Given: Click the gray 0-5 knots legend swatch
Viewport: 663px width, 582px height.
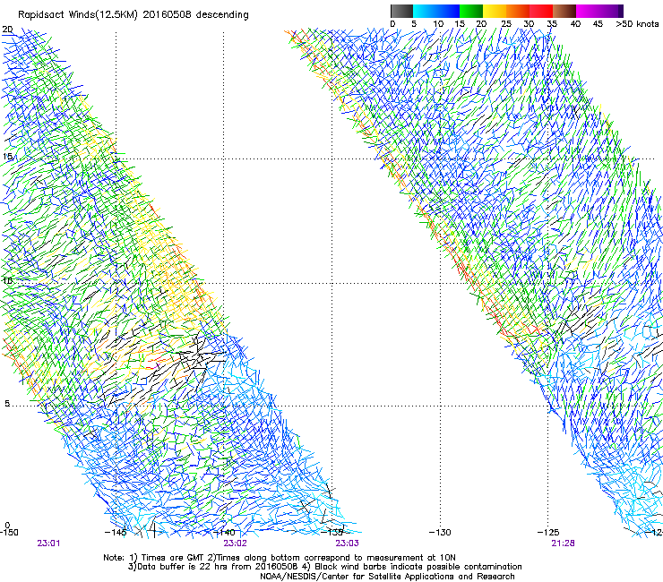Looking at the screenshot, I should coord(402,11).
